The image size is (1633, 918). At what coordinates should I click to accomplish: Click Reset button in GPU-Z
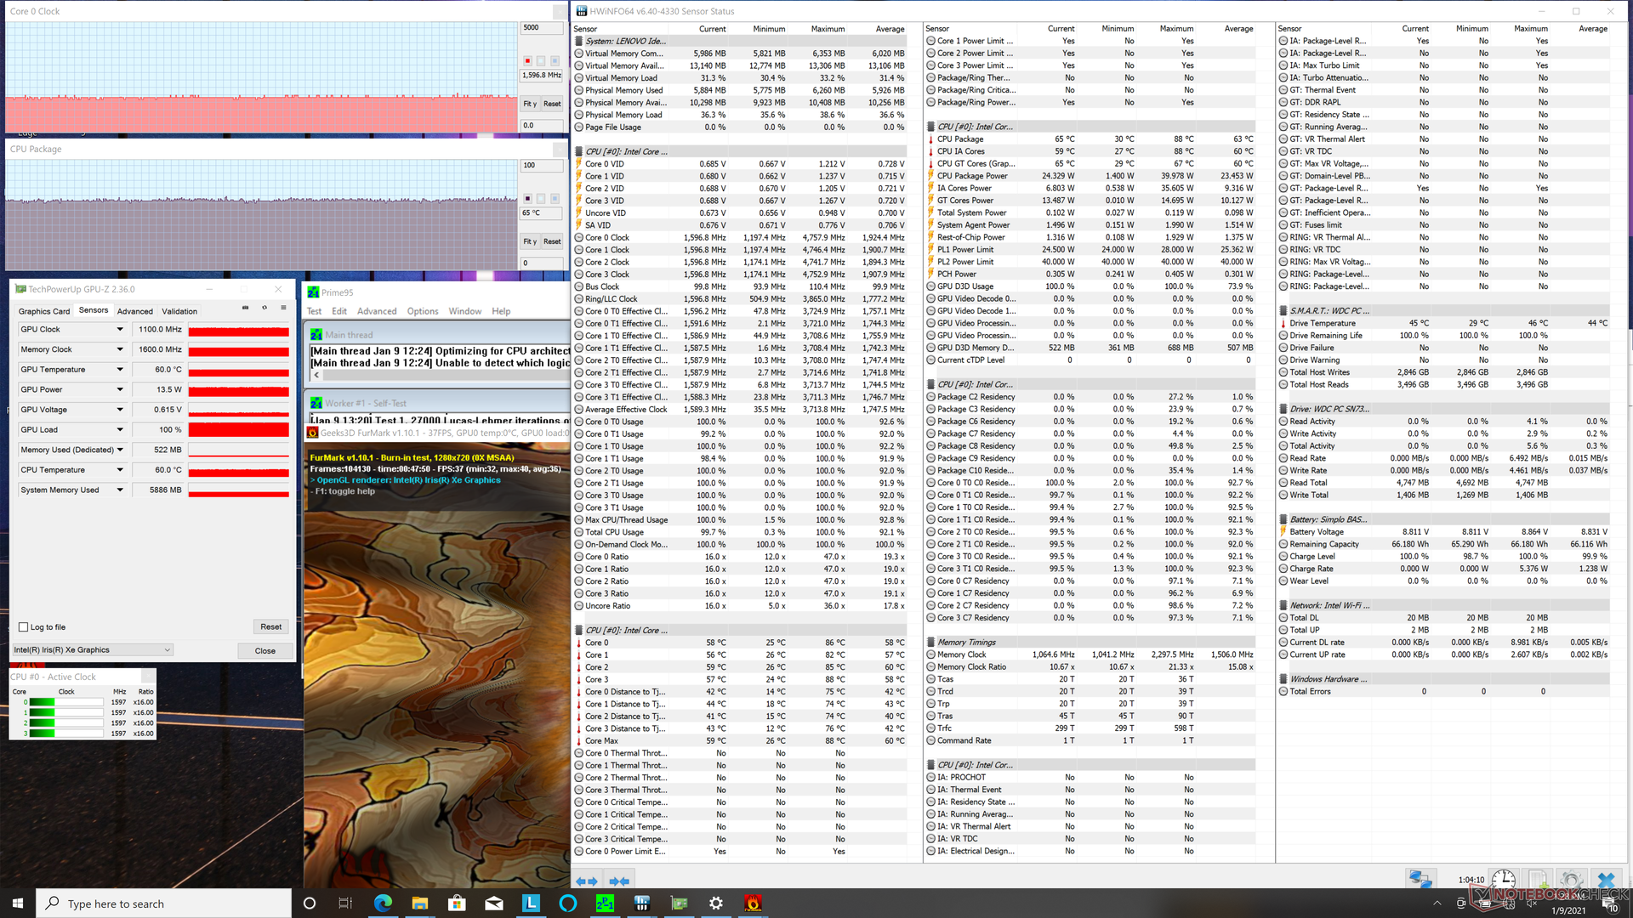coord(271,627)
